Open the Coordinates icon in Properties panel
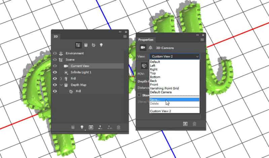The width and height of the screenshot is (269, 158). point(150,48)
